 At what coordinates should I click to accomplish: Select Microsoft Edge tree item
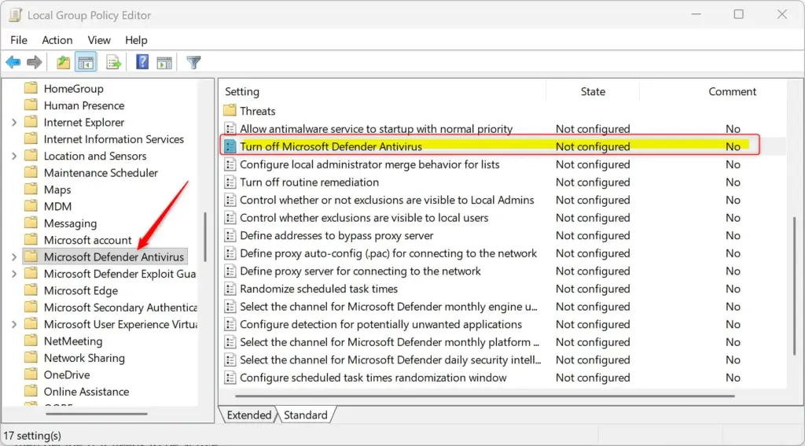(81, 291)
